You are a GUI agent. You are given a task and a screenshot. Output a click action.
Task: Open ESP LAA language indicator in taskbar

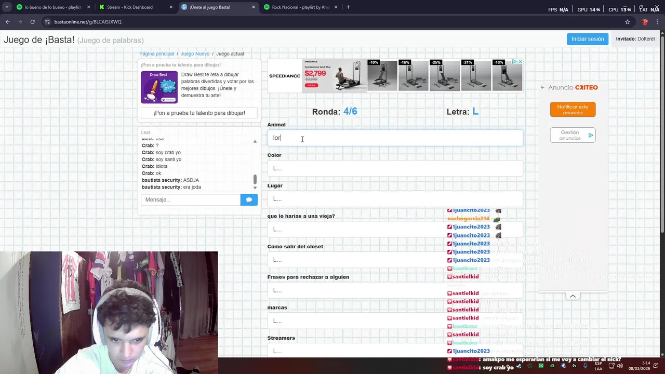click(x=598, y=366)
